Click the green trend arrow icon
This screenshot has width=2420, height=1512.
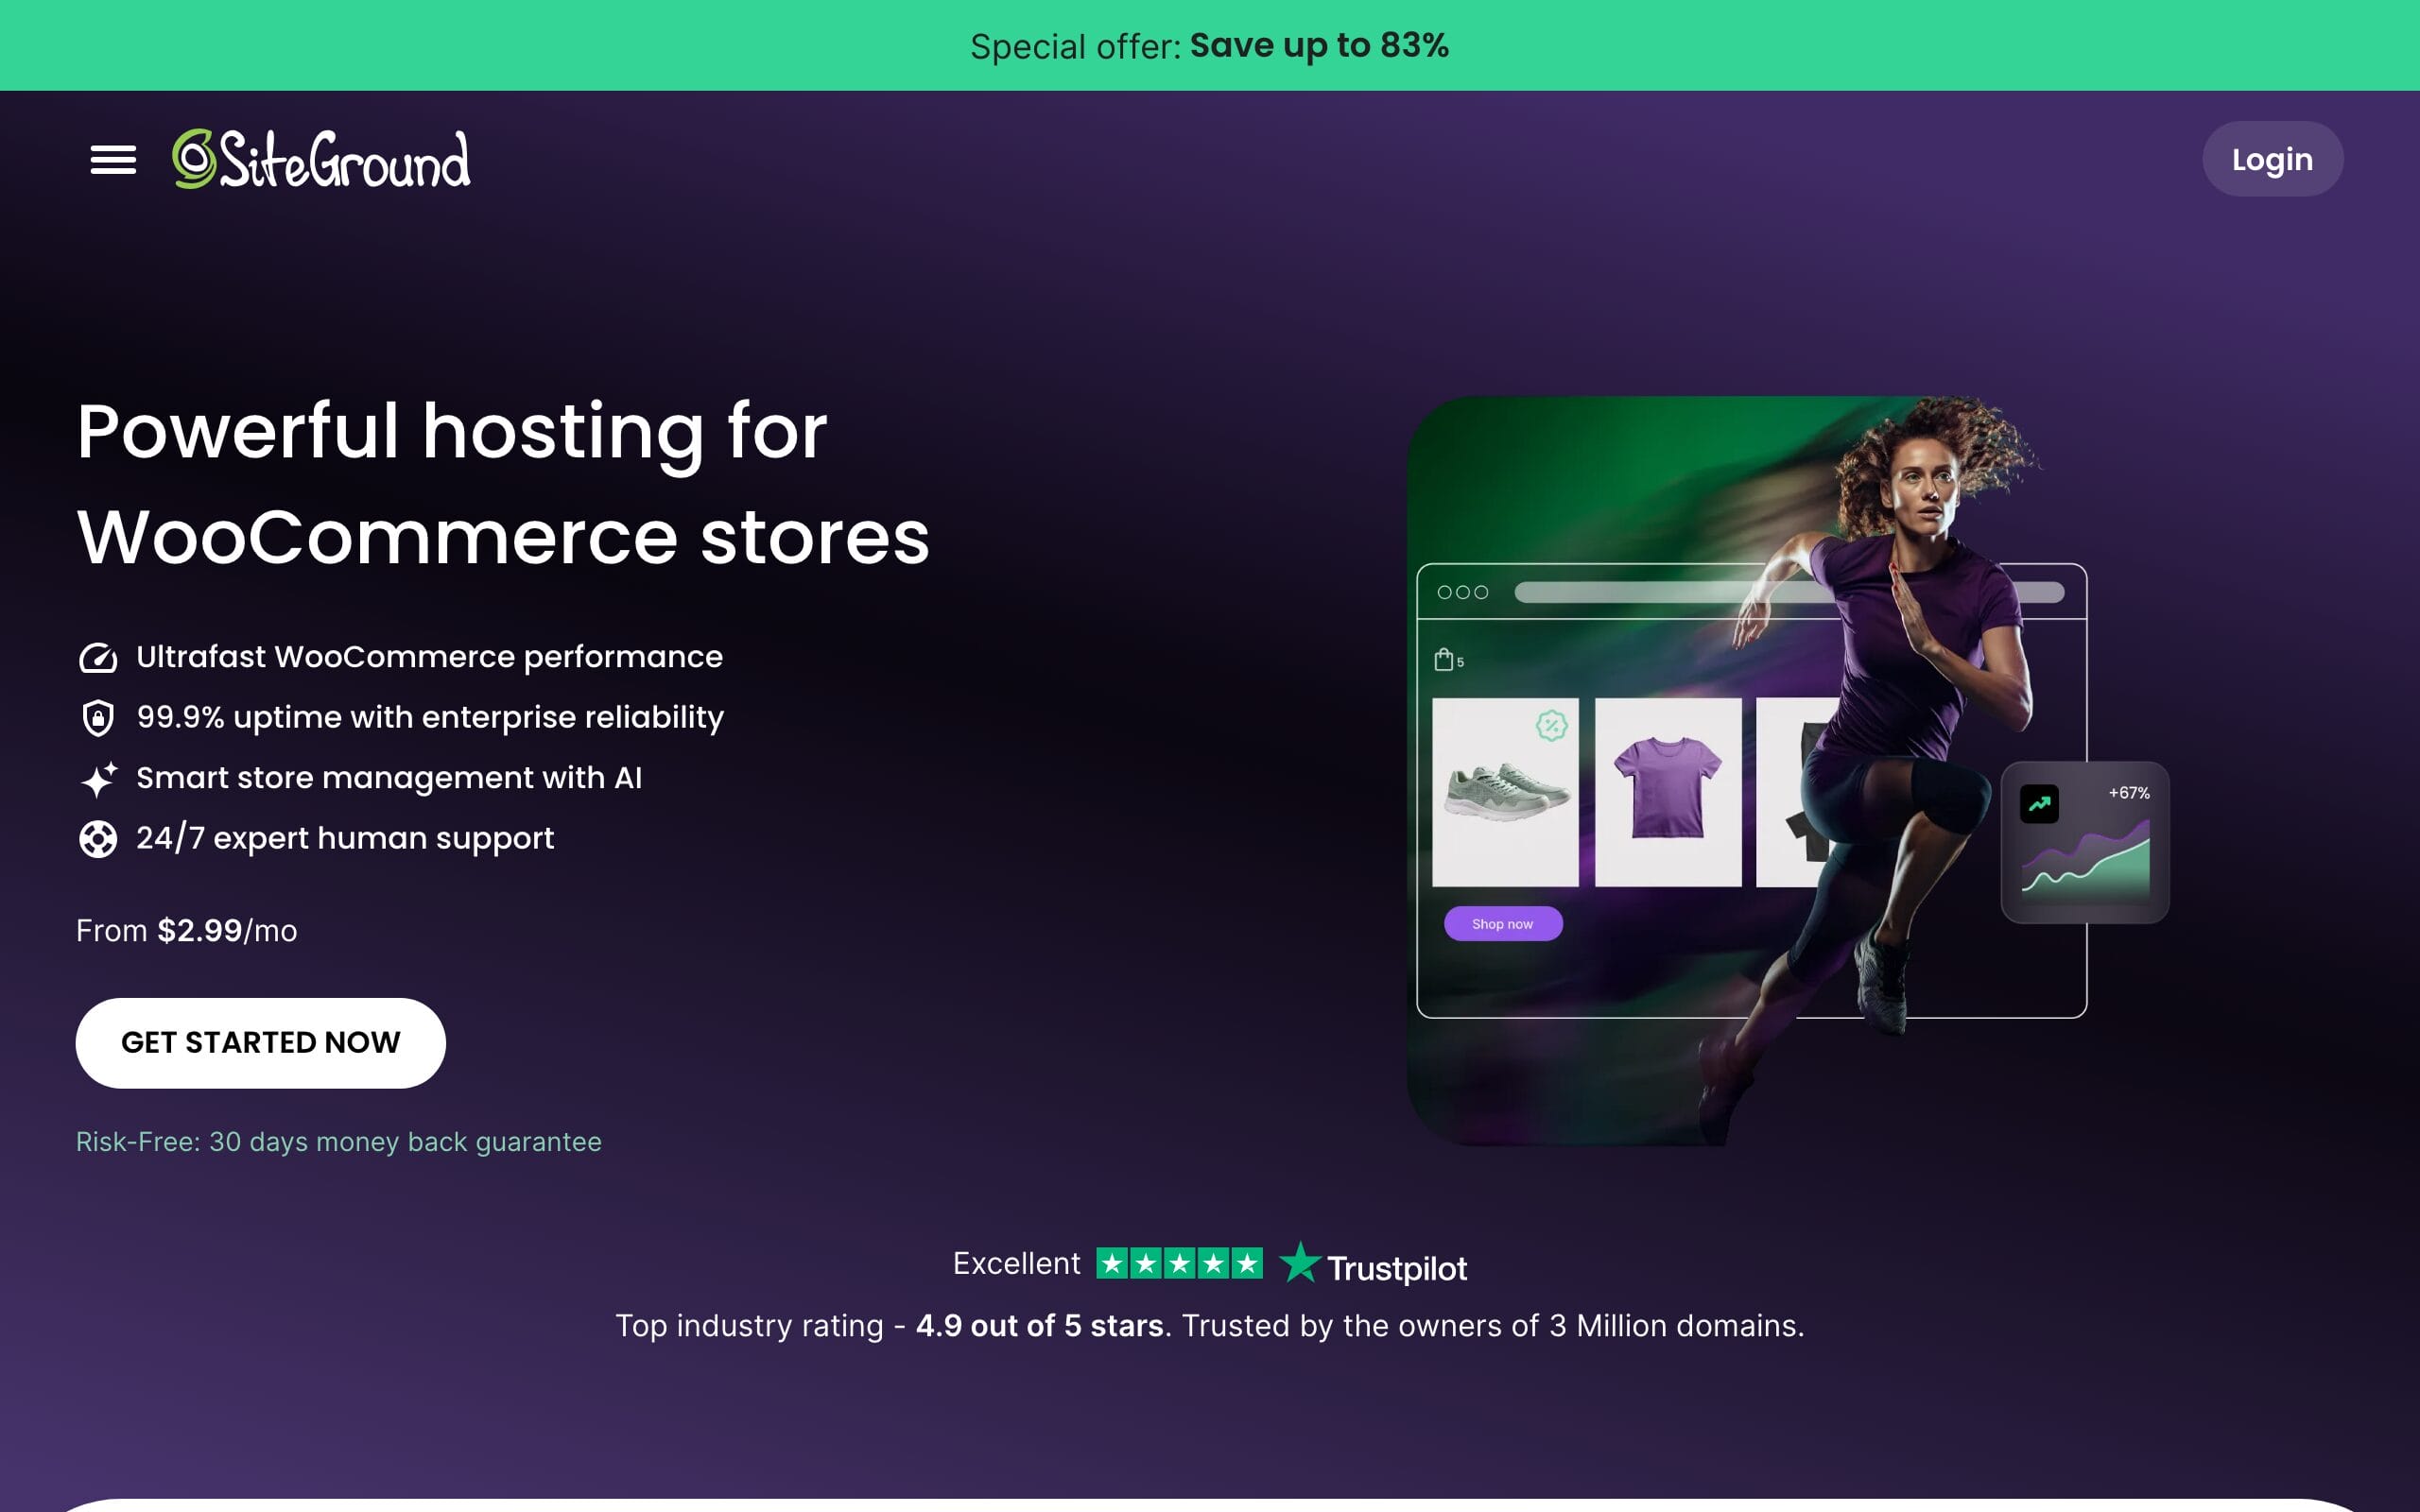click(x=2039, y=804)
